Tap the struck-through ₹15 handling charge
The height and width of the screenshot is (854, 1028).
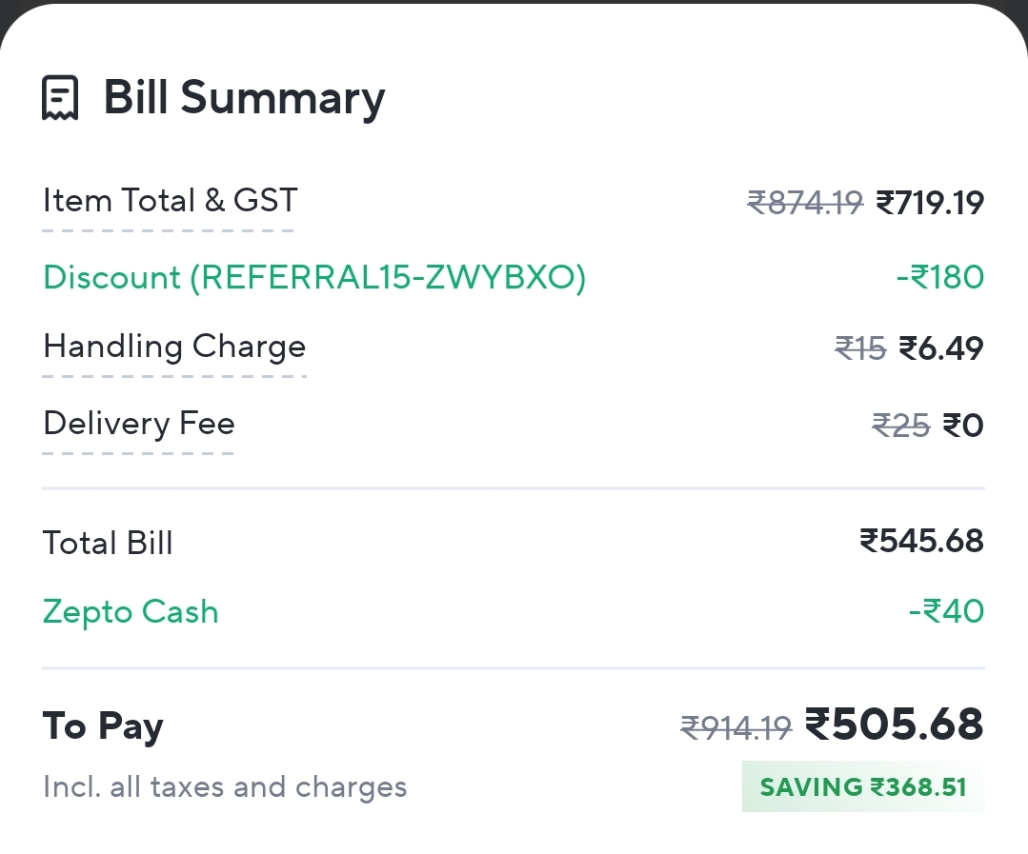pyautogui.click(x=860, y=348)
